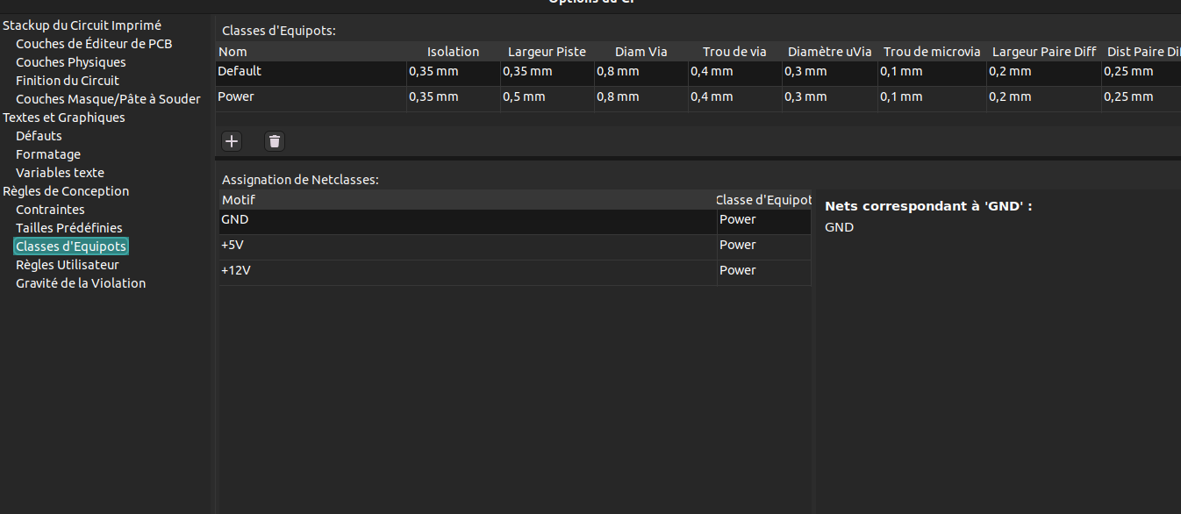1181x514 pixels.
Task: Edit Power class Trou de via 0,4 mm
Action: [x=734, y=98]
